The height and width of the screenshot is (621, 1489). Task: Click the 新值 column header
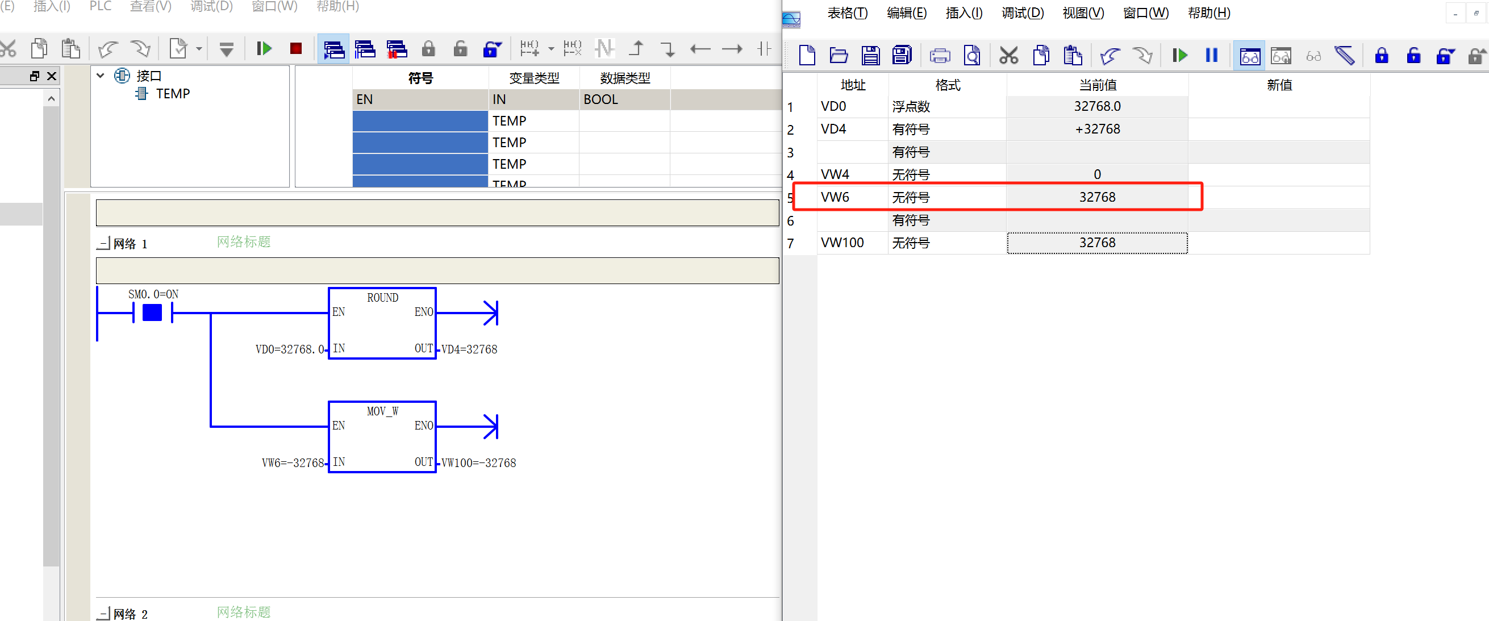(x=1279, y=85)
